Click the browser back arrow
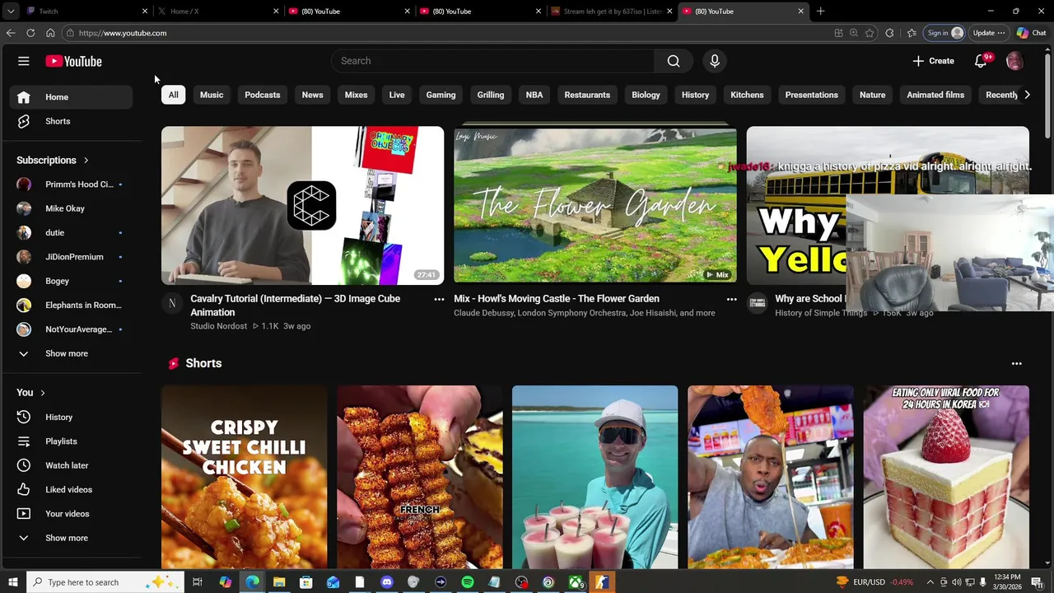Viewport: 1054px width, 593px height. [x=11, y=33]
